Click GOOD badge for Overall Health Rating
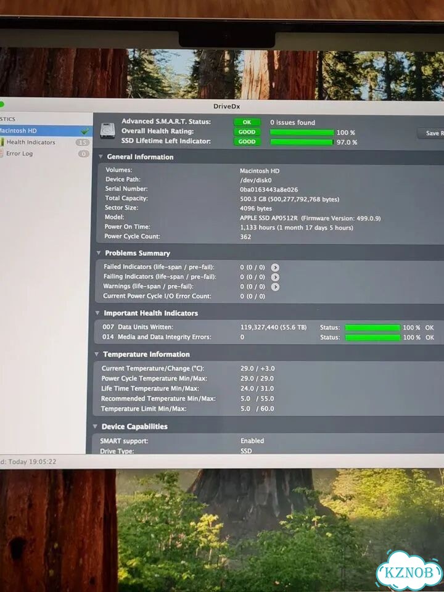 point(247,132)
